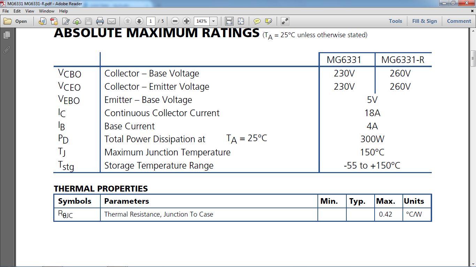Click the Create PDF online icon
Image resolution: width=476 pixels, height=267 pixels.
pos(54,21)
